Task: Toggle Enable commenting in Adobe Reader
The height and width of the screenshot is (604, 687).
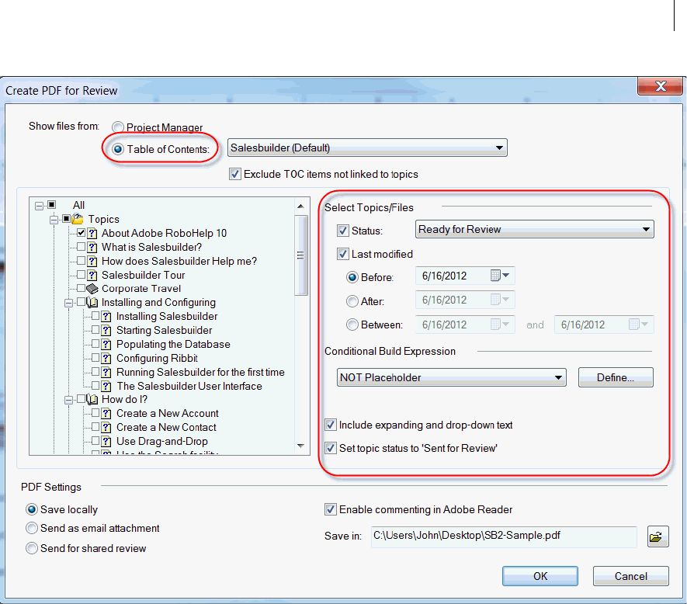Action: pos(331,509)
